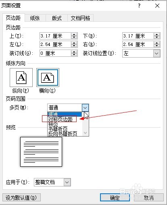Switch to the 纸张 tab
Image resolution: width=167 pixels, height=205 pixels.
(x=35, y=18)
